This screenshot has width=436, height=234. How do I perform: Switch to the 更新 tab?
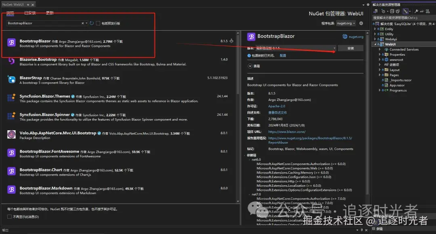tap(50, 13)
